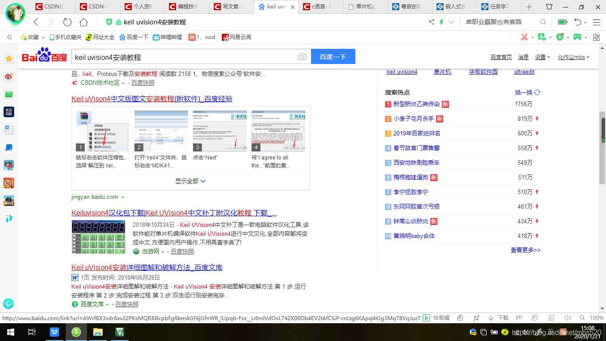Viewport: 606px width, 341px height.
Task: Open the green mail sidebar icon
Action: [9, 94]
